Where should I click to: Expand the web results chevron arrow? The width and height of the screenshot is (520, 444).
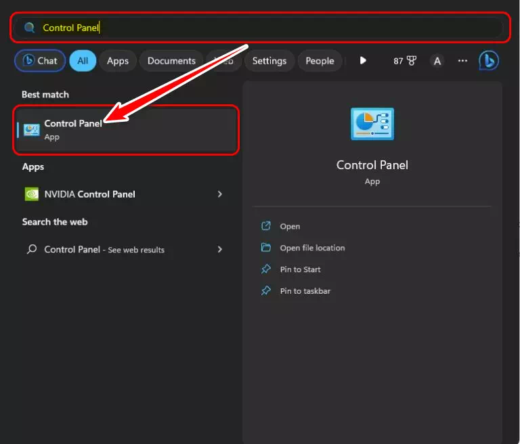pos(219,249)
